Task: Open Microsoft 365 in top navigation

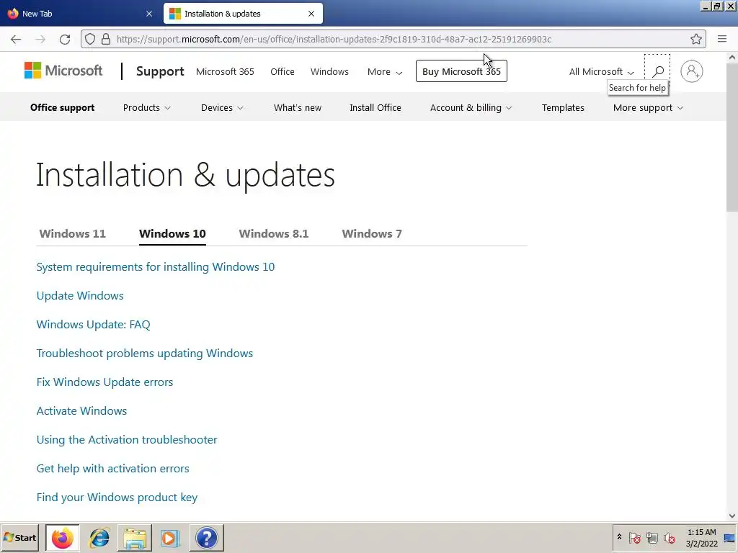Action: [x=225, y=71]
